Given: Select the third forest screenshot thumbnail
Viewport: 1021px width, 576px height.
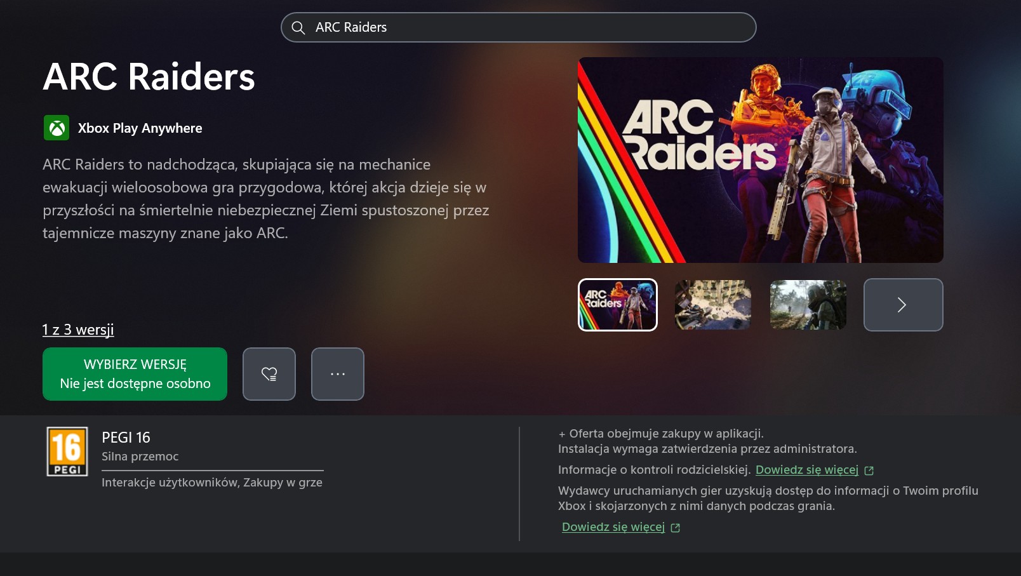Looking at the screenshot, I should click(808, 305).
